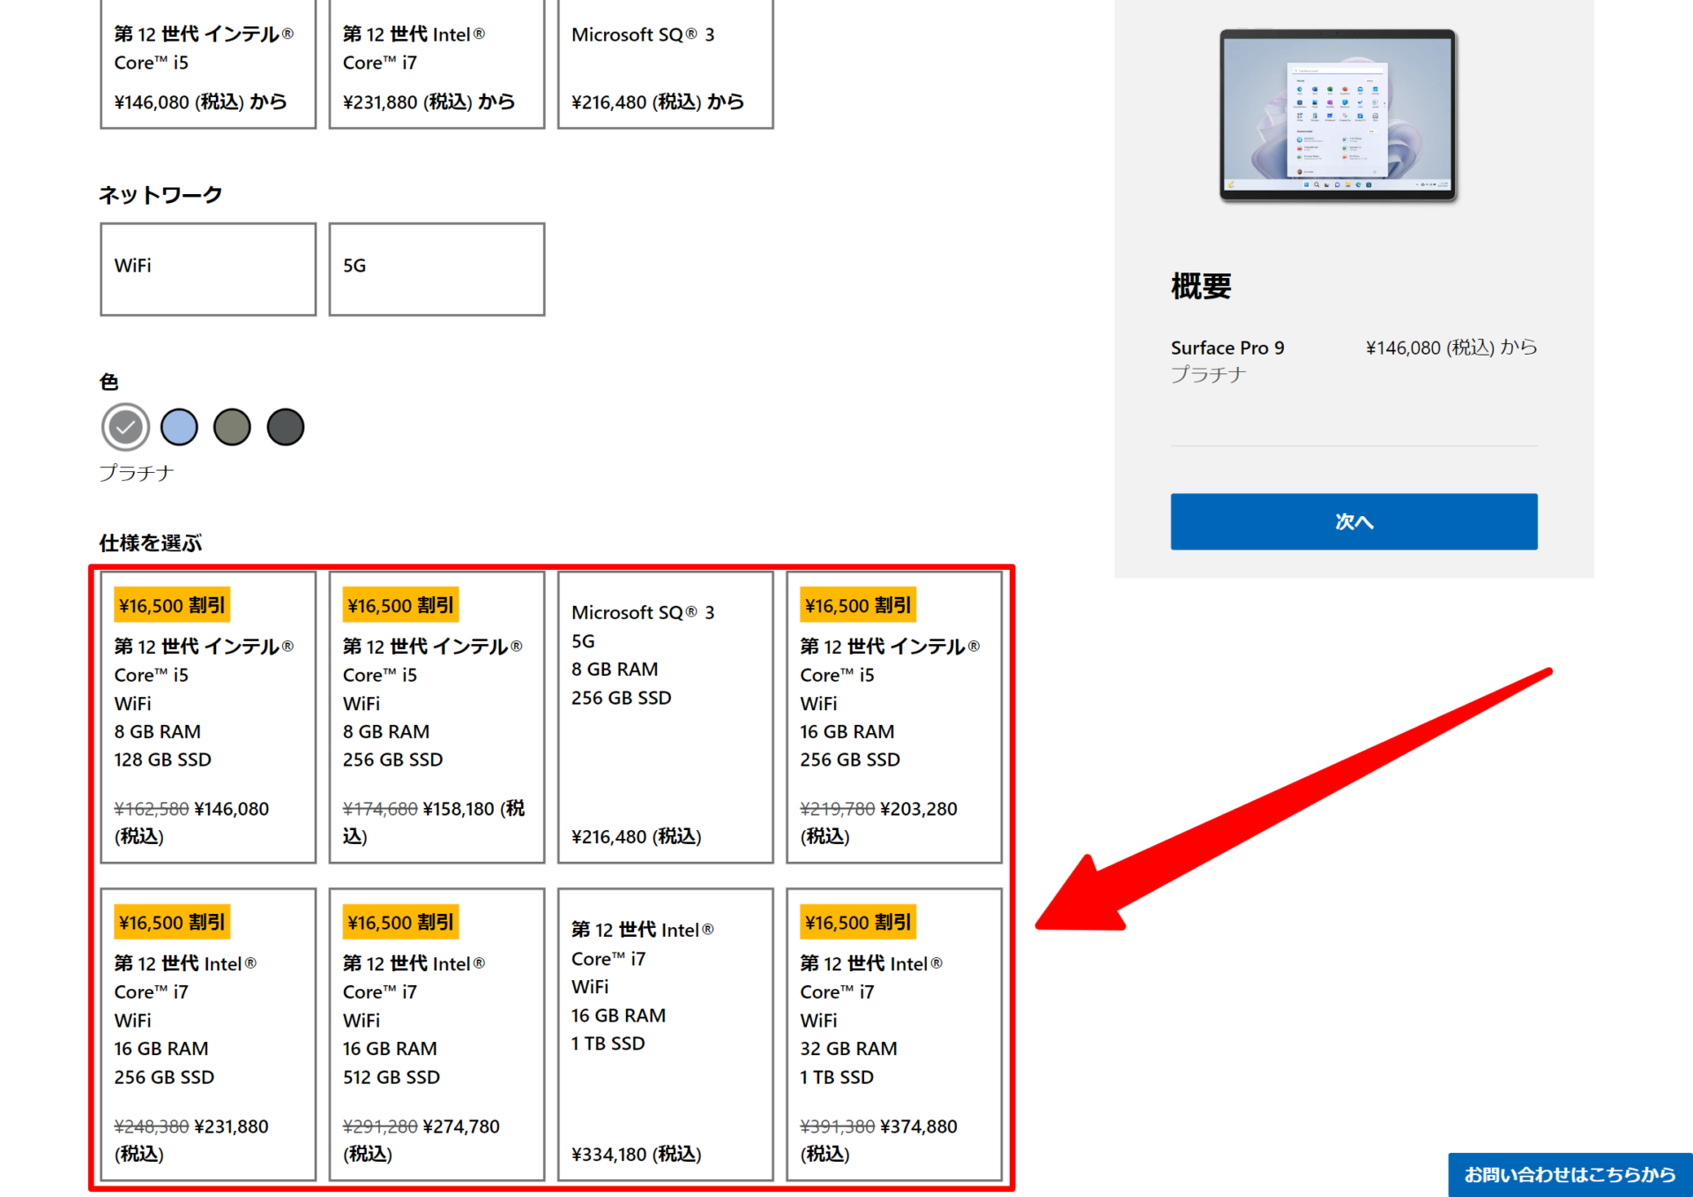The image size is (1693, 1197).
Task: Select 5G network option
Action: 436,269
